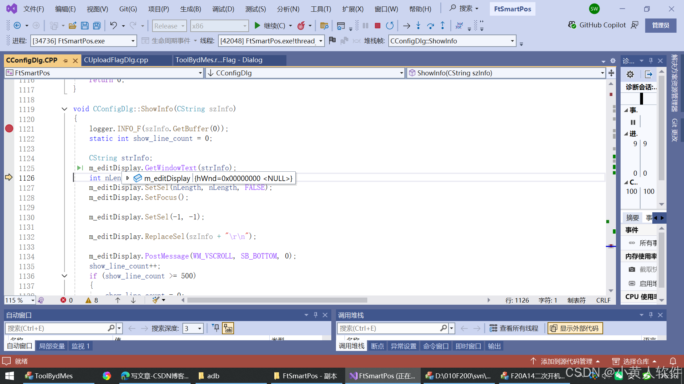Click the Save All icon
684x384 pixels.
click(x=97, y=26)
